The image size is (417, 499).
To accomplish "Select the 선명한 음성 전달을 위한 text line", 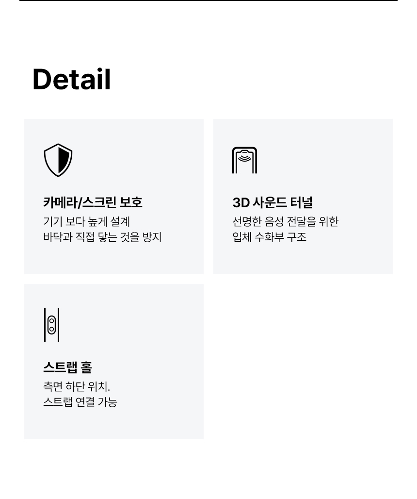I will pyautogui.click(x=286, y=221).
